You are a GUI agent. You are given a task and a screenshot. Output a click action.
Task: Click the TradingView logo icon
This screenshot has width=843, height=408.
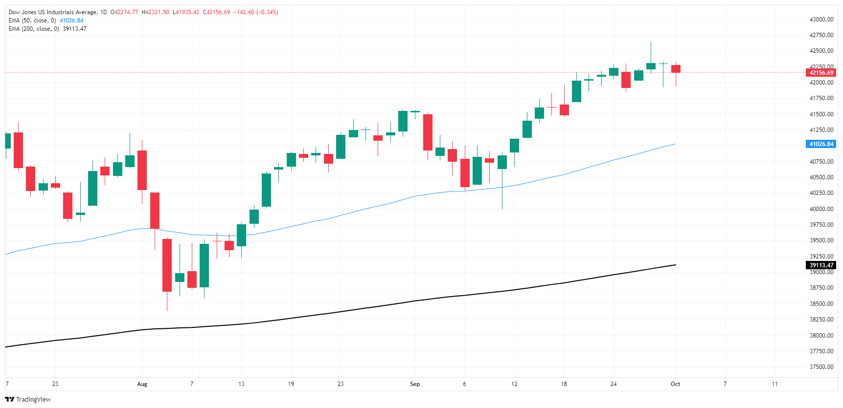pyautogui.click(x=9, y=399)
